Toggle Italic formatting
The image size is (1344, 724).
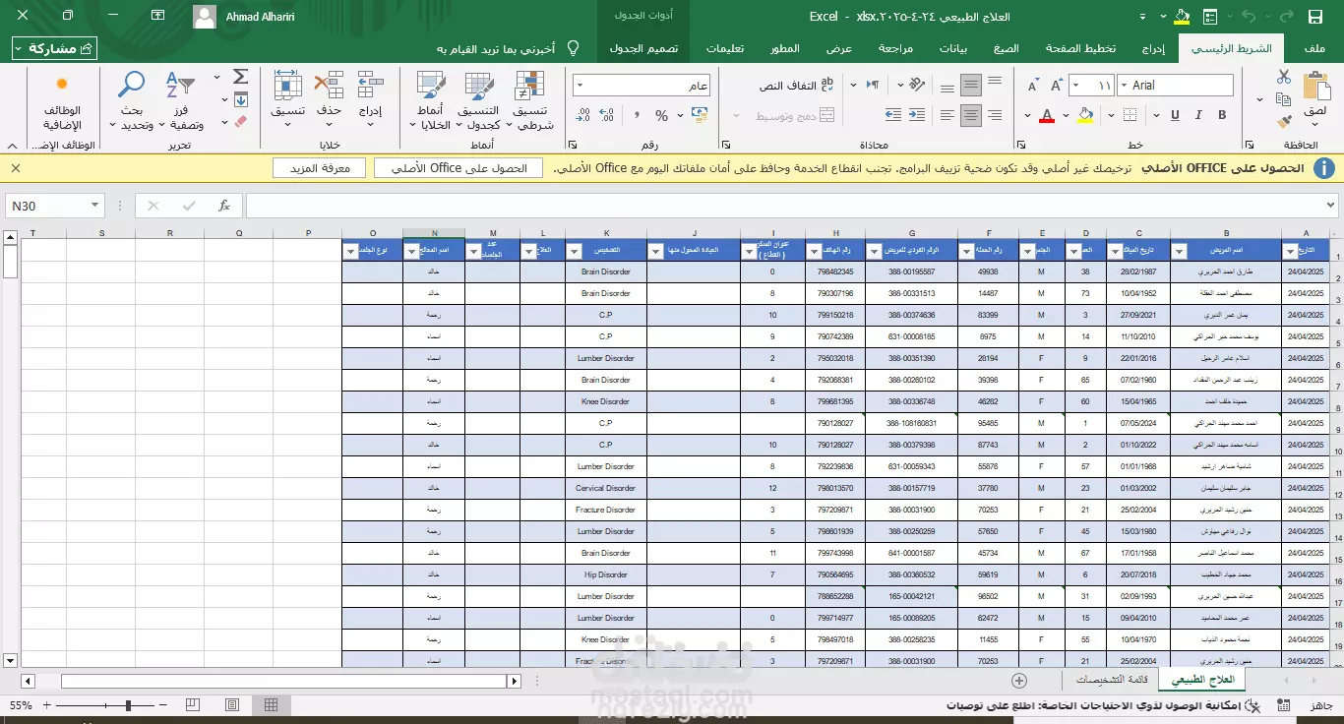point(1198,115)
